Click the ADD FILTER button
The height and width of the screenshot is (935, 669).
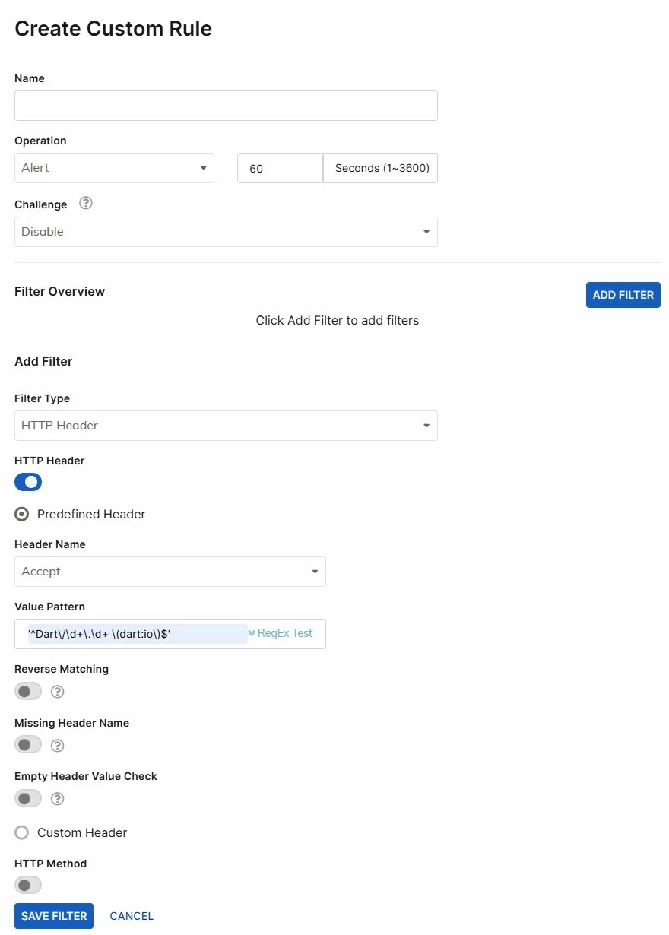(x=623, y=295)
